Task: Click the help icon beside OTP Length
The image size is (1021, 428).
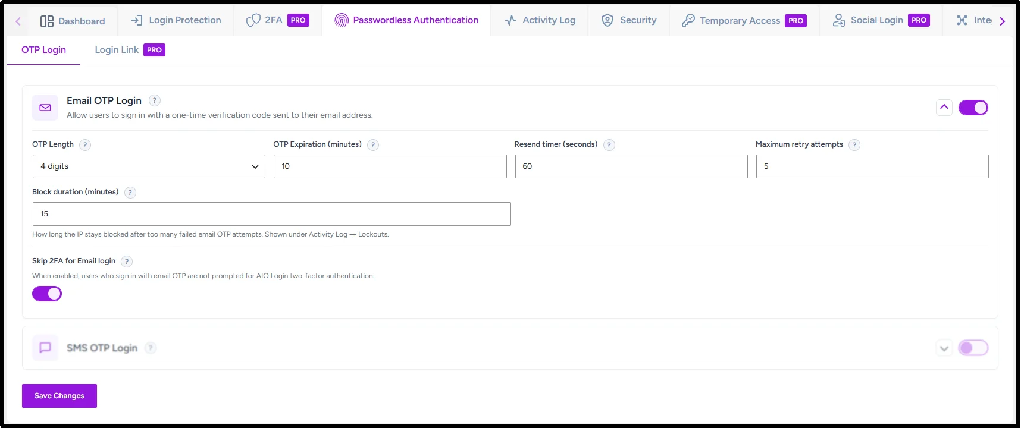Action: 85,145
